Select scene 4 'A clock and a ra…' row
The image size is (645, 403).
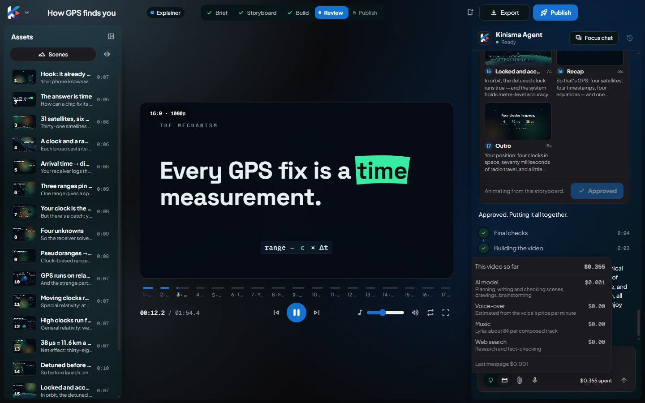[62, 144]
